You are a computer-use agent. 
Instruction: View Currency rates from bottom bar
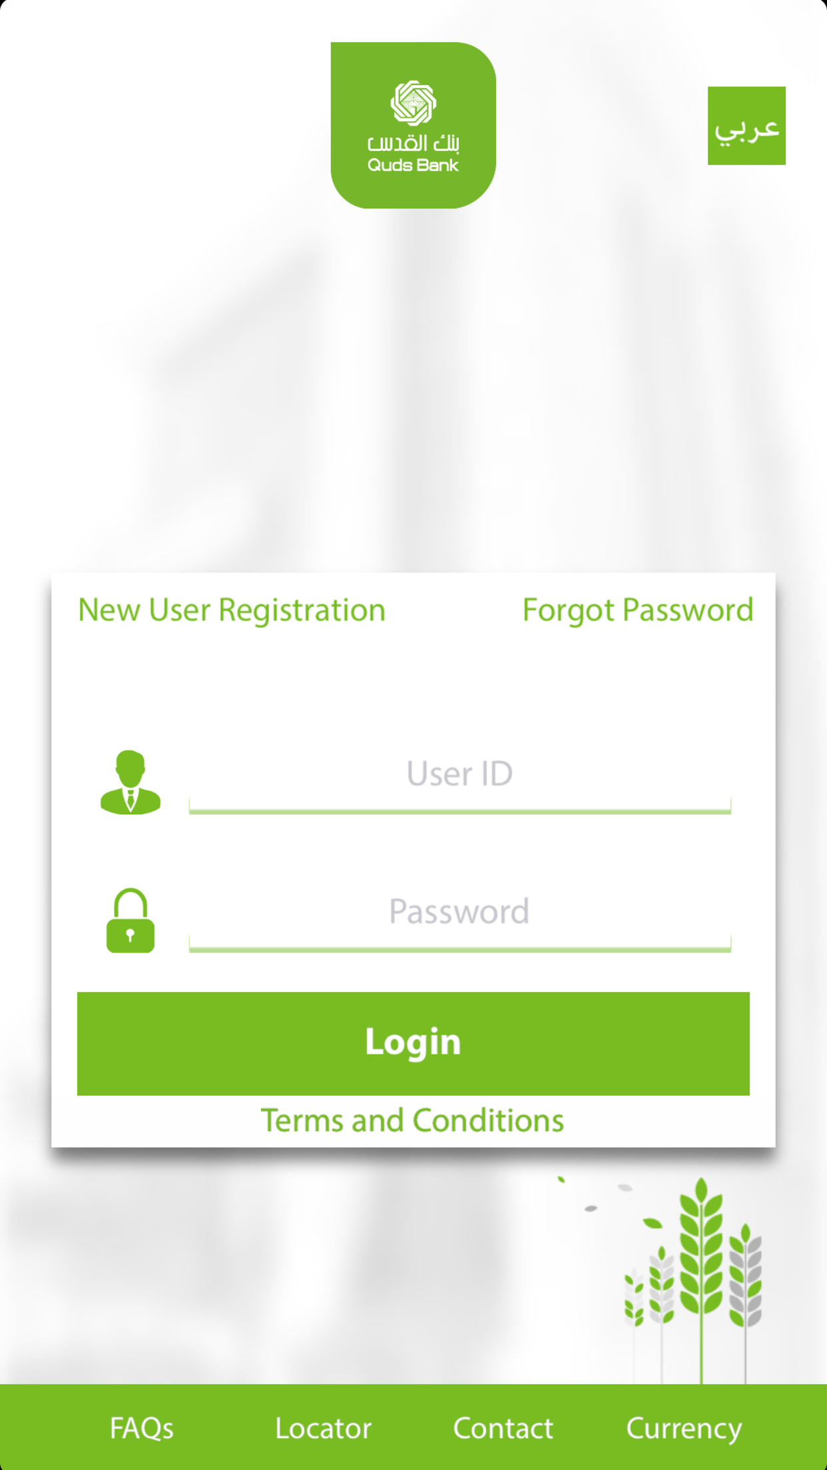[683, 1427]
